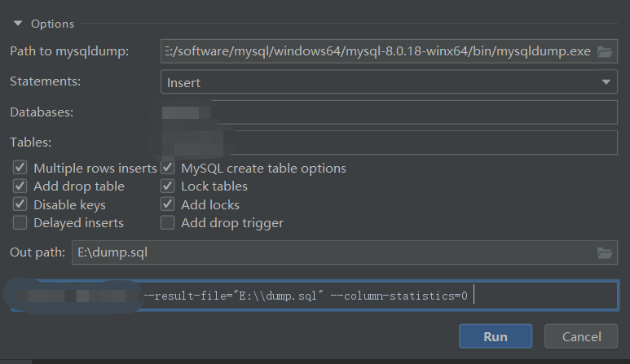Toggle MySQL create table options checkbox
The width and height of the screenshot is (630, 364).
click(168, 168)
